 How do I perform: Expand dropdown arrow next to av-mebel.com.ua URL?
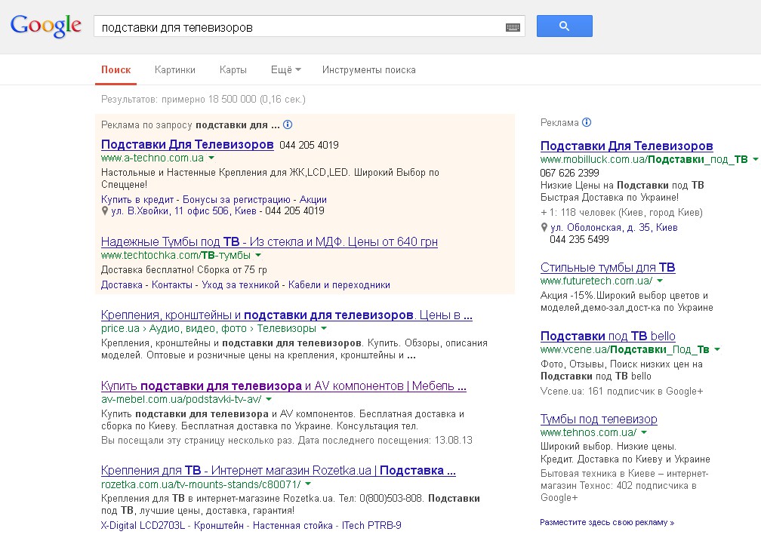(269, 399)
